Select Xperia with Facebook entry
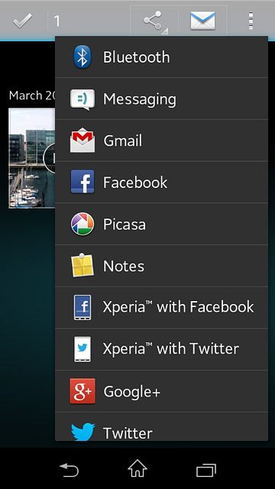This screenshot has height=489, width=275. 161,307
